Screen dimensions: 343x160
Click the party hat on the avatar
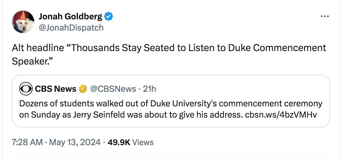pos(23,15)
